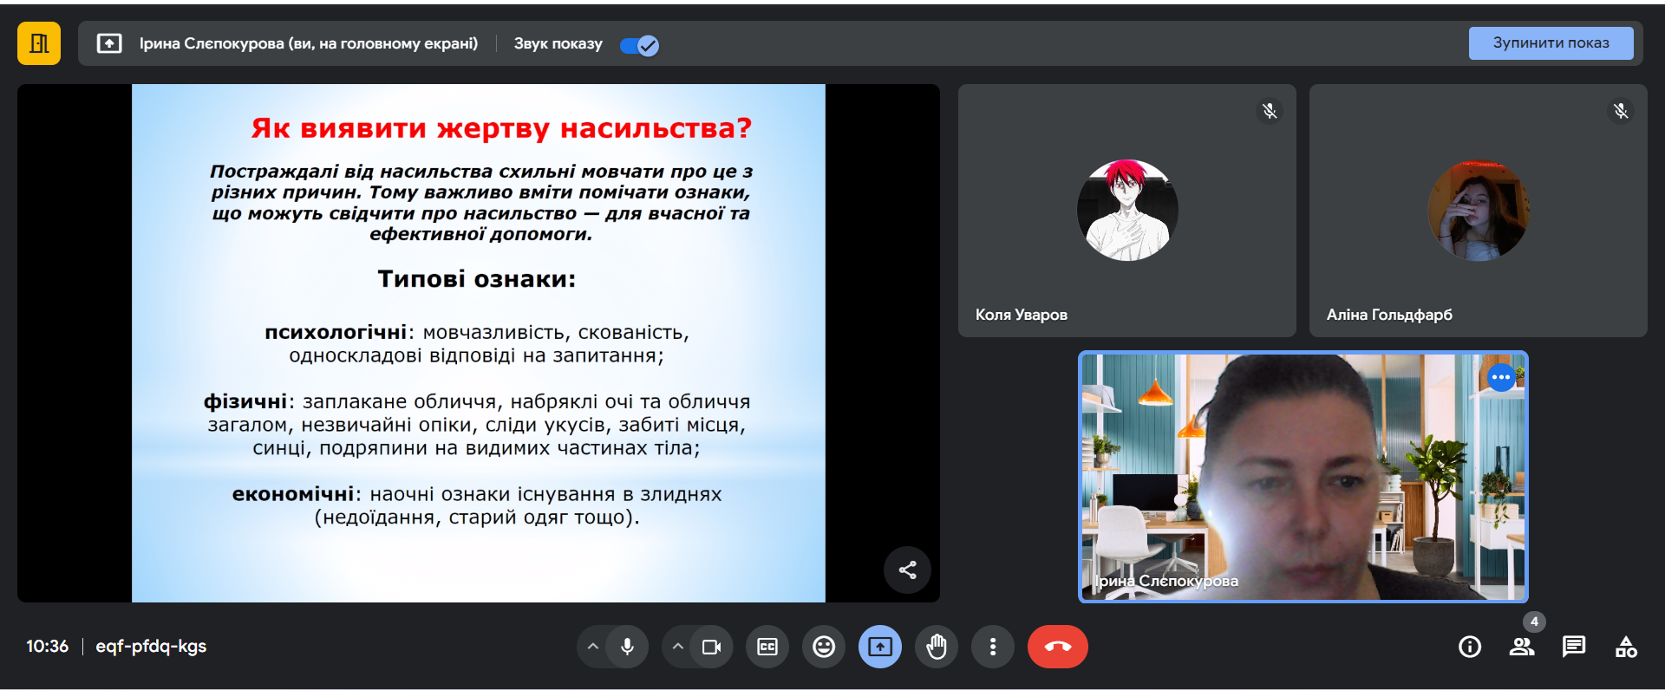Open tile options on the self-view video
Viewport: 1665px width, 690px height.
(x=1501, y=378)
